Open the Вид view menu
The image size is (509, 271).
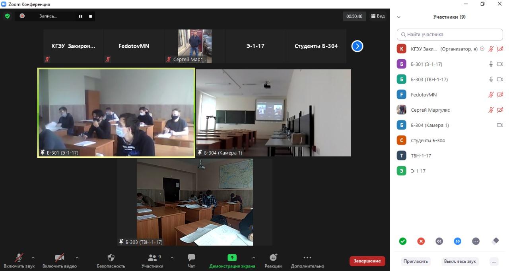378,16
